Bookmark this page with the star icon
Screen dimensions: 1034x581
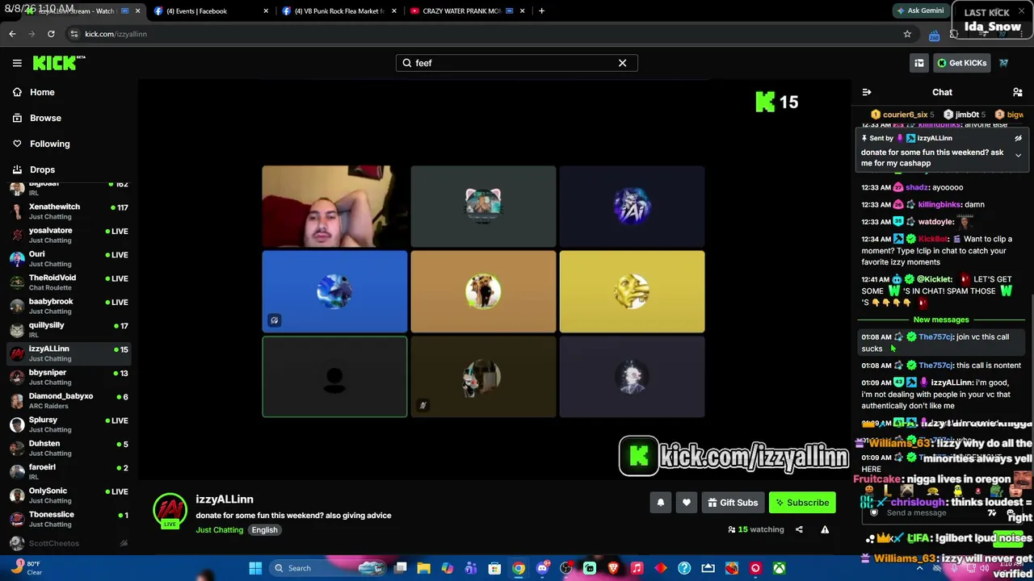pos(907,34)
